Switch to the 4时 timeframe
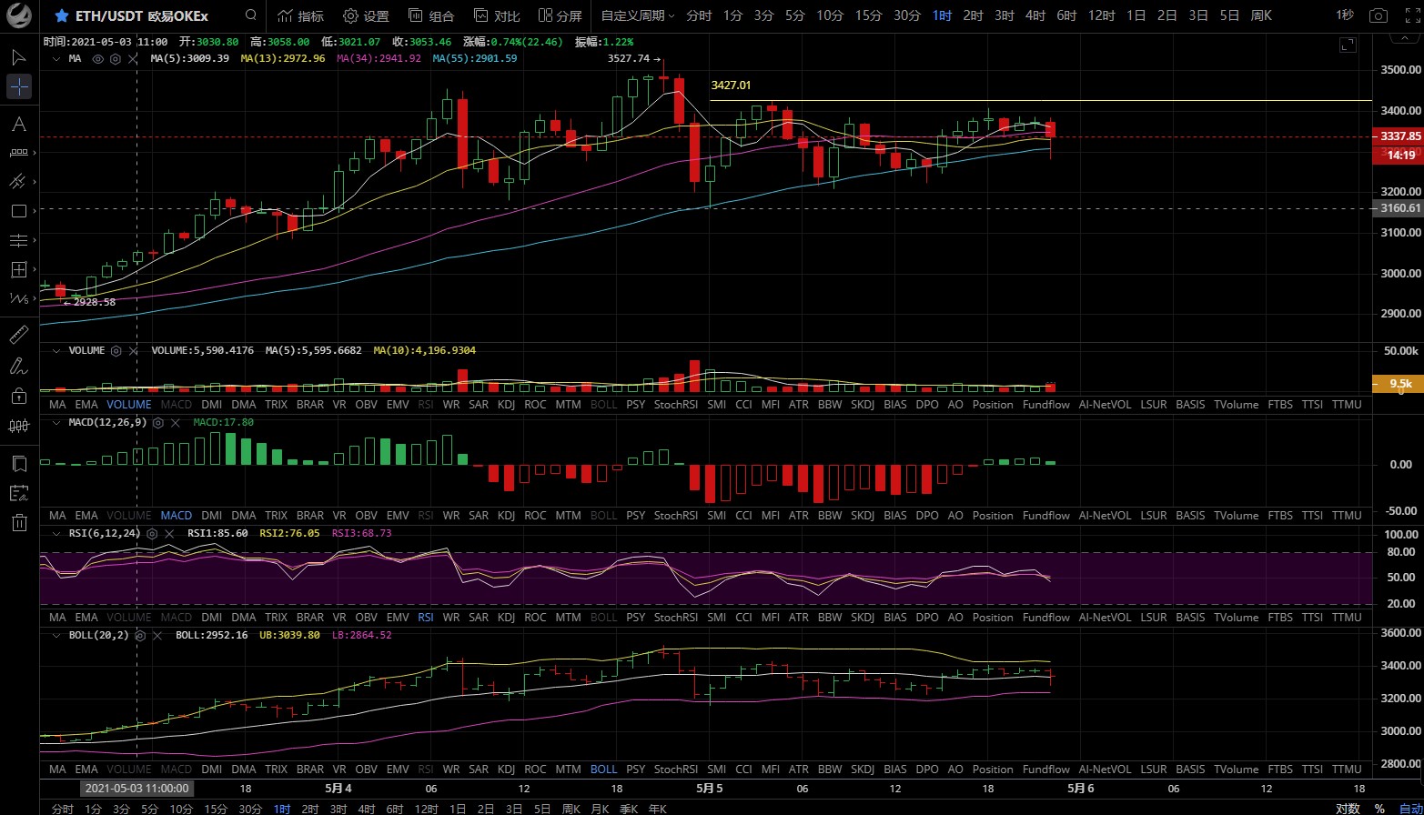 1035,15
